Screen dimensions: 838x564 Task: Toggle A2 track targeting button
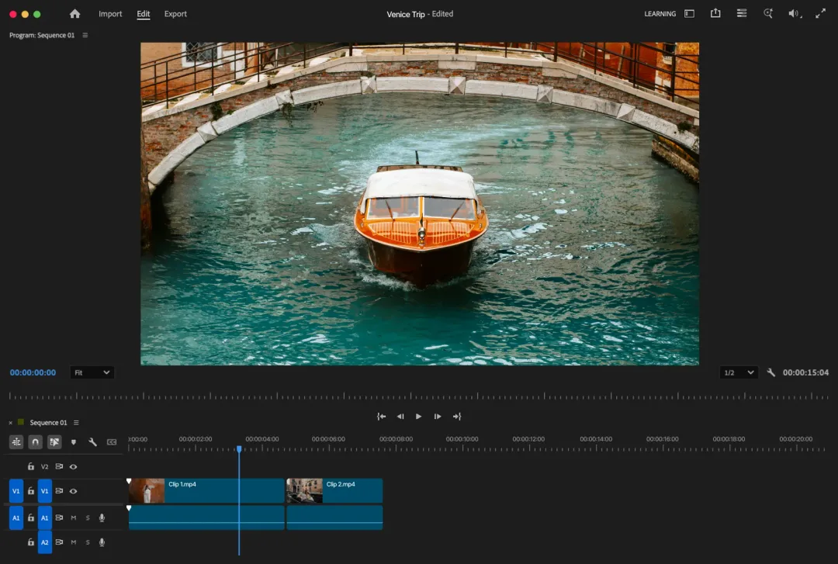pyautogui.click(x=45, y=542)
